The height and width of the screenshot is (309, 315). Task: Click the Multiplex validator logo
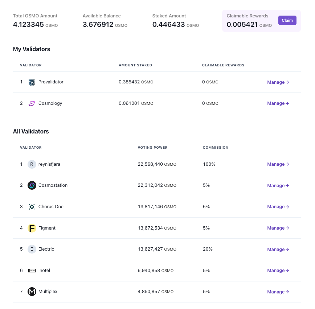32,292
